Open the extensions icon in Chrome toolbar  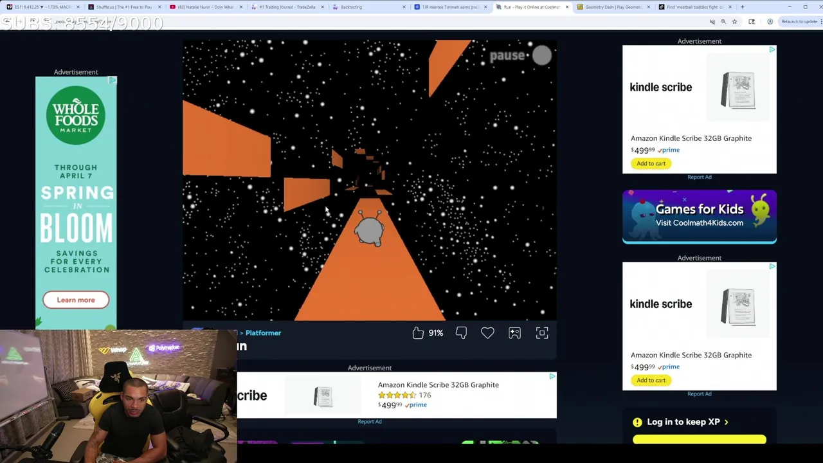pyautogui.click(x=752, y=22)
